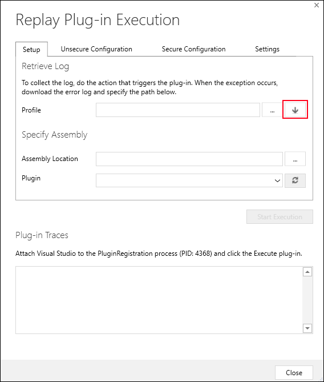Open the Unsecure Configuration tab
This screenshot has width=324, height=382.
coord(96,49)
